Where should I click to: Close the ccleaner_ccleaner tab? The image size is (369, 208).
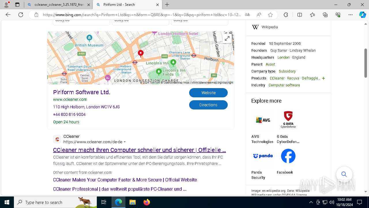[x=89, y=5]
